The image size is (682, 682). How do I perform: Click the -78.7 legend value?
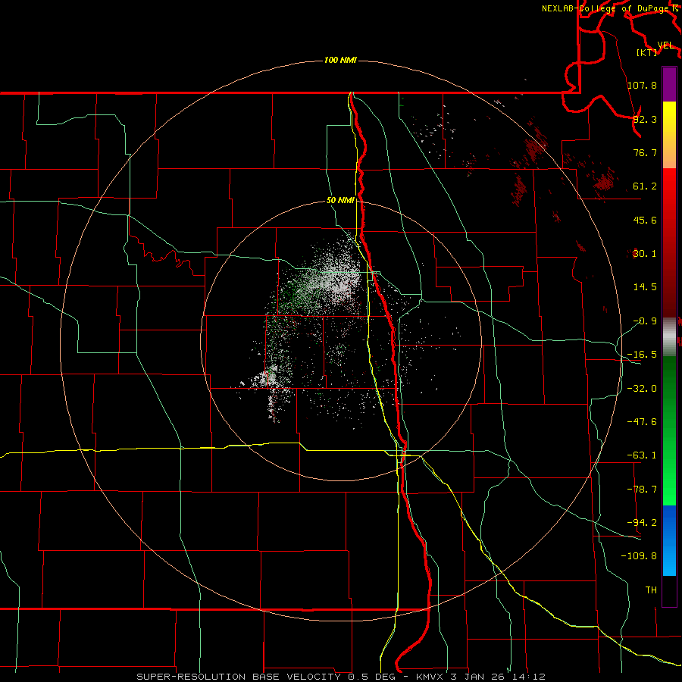tap(642, 490)
